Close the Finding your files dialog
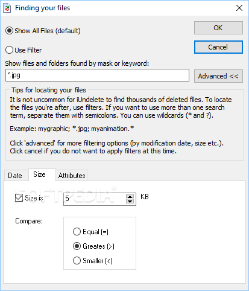Viewport: 249px width, 291px height. point(239,8)
